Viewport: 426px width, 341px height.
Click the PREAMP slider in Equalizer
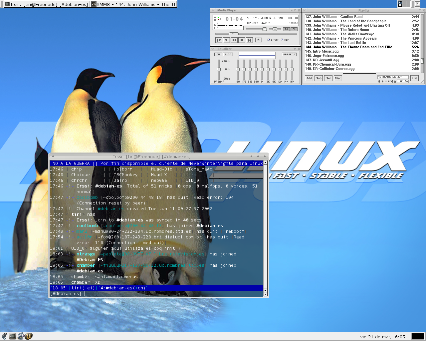(x=219, y=69)
